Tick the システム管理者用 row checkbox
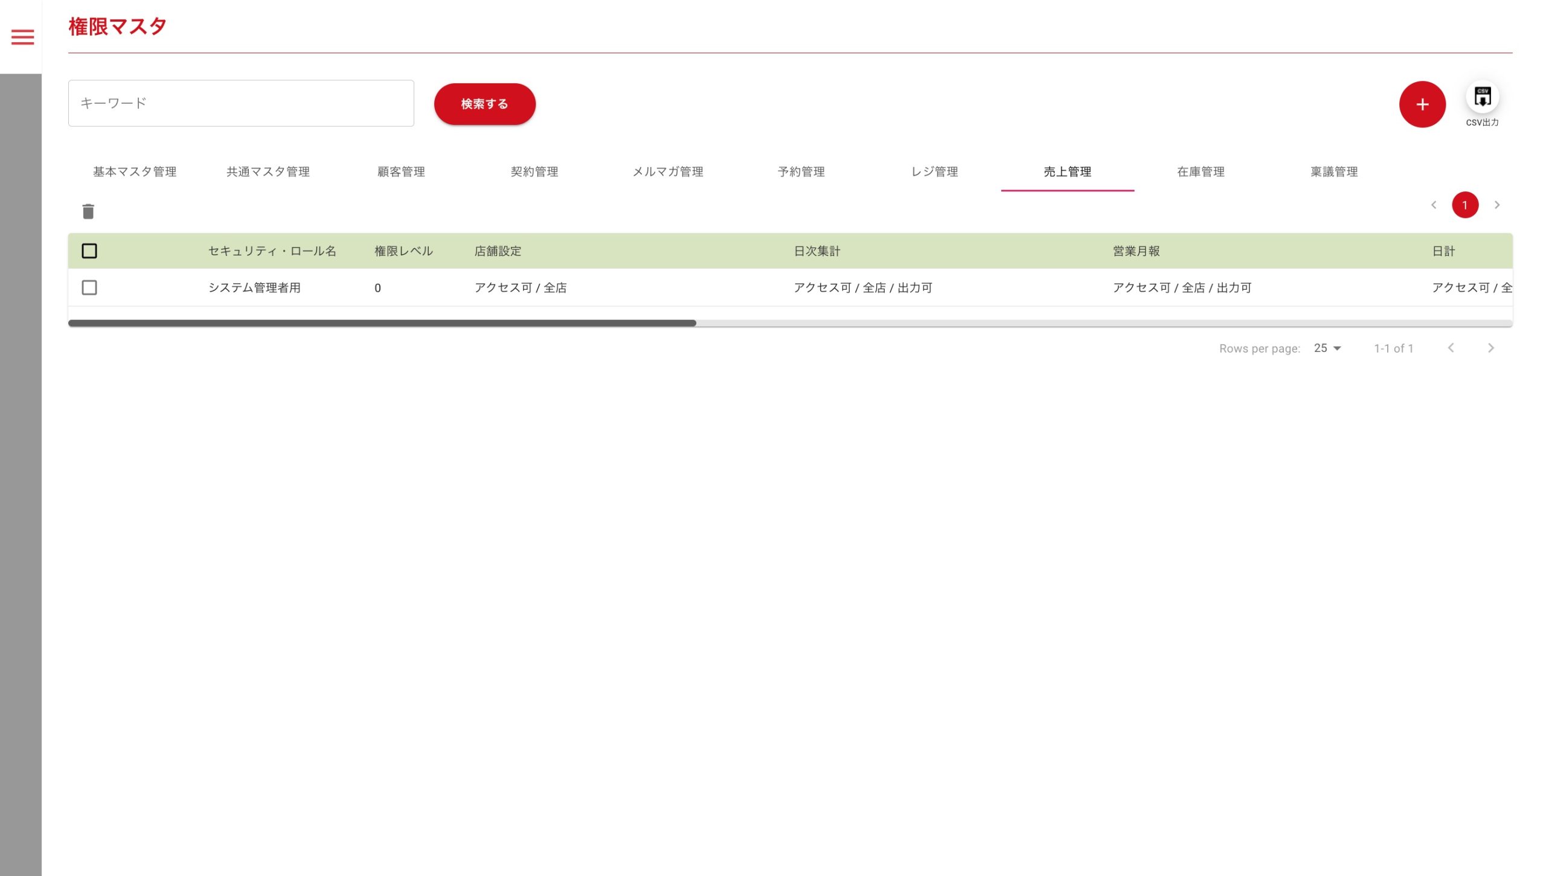This screenshot has width=1546, height=876. click(89, 287)
